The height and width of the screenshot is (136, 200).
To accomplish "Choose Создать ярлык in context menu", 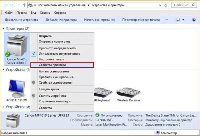I will point(62,89).
